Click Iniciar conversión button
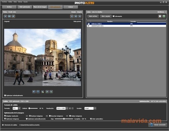The height and width of the screenshot is (131, 169). pyautogui.click(x=158, y=125)
